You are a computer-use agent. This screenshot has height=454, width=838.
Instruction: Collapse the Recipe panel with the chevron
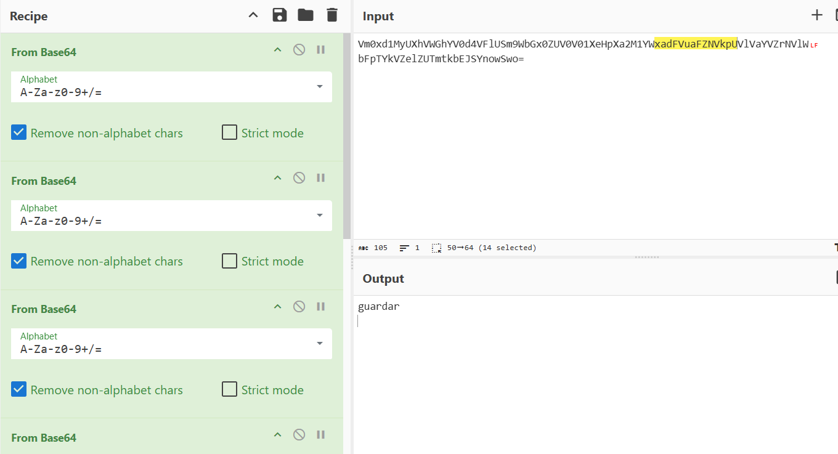click(x=253, y=15)
